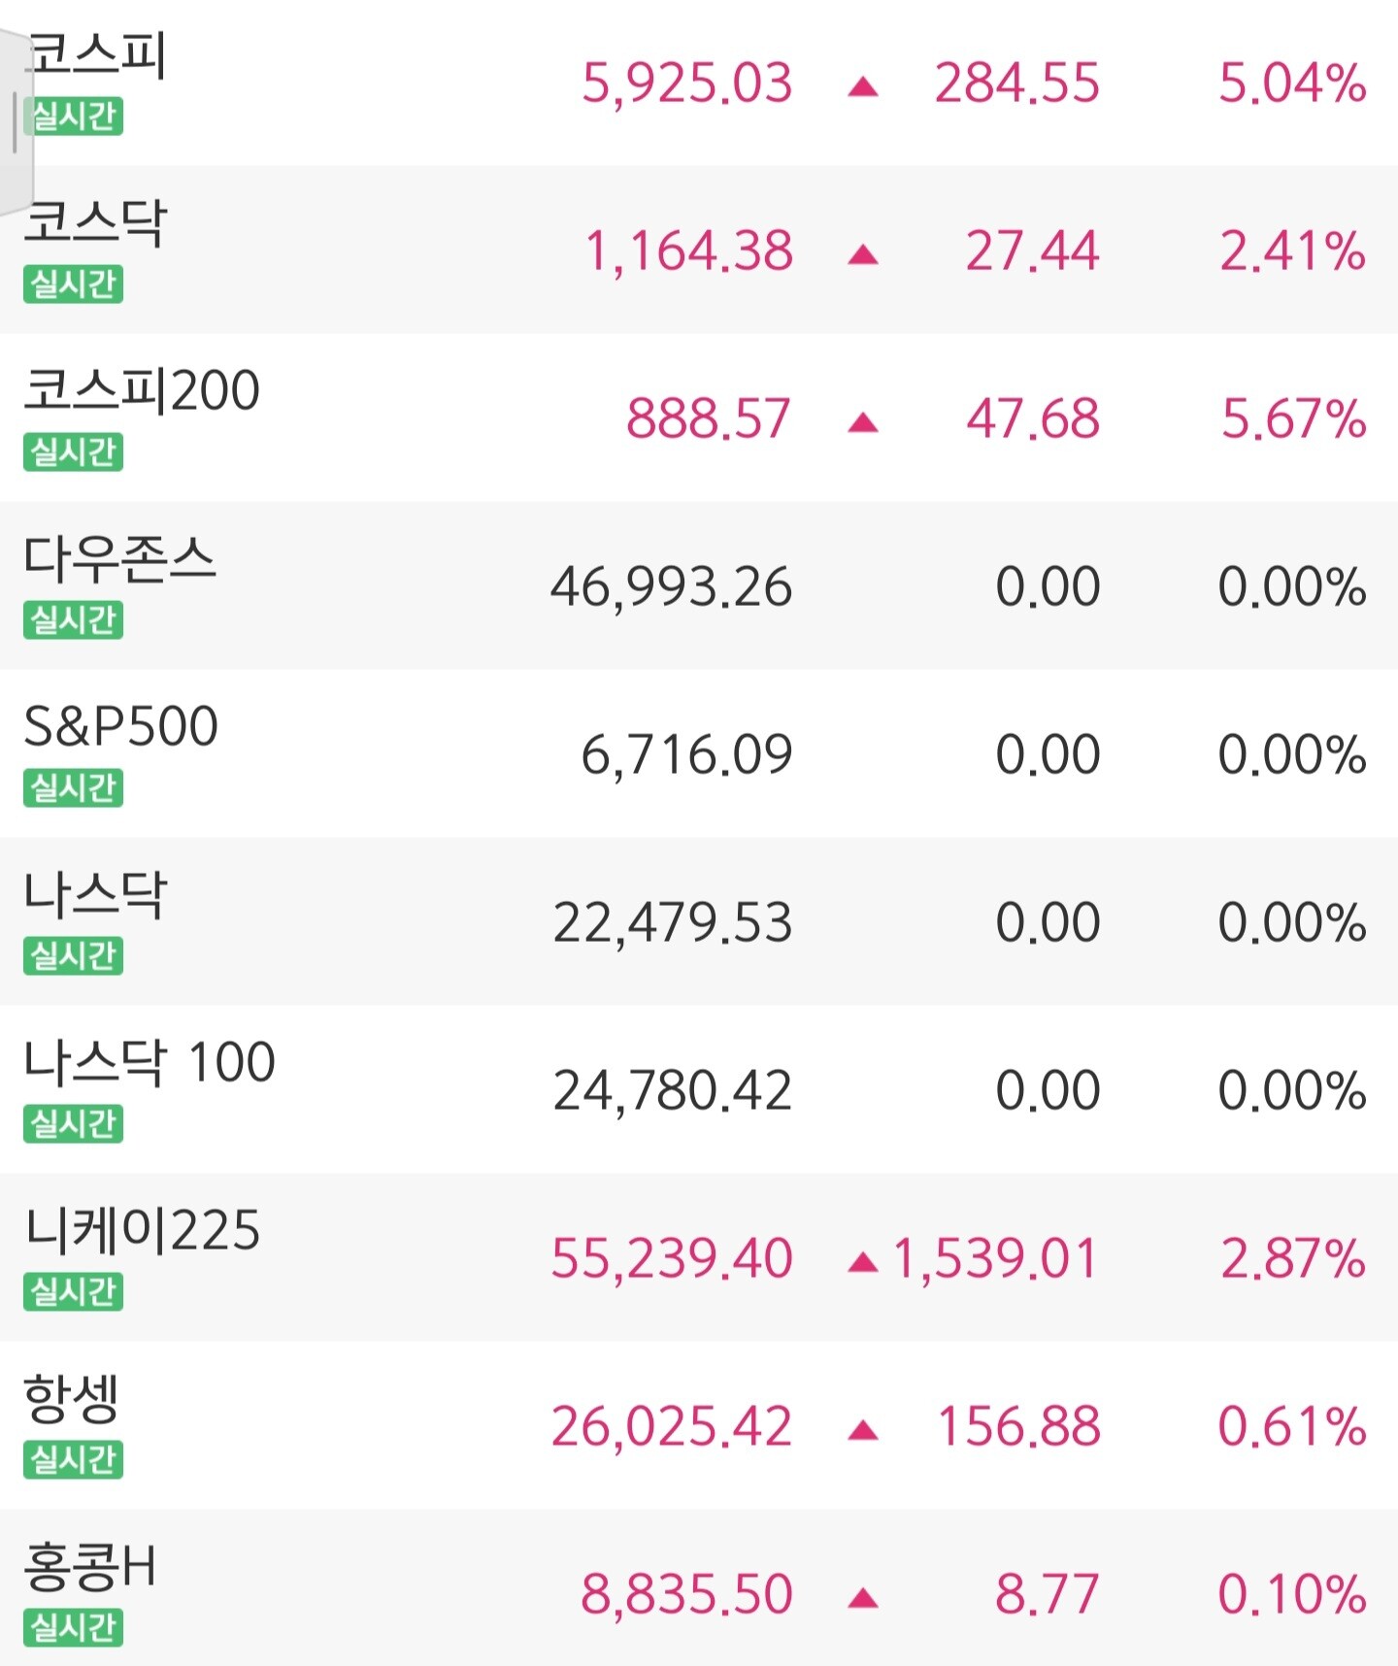This screenshot has height=1666, width=1398.
Task: Click the up arrow beside 코스피 284.55
Action: tap(862, 88)
